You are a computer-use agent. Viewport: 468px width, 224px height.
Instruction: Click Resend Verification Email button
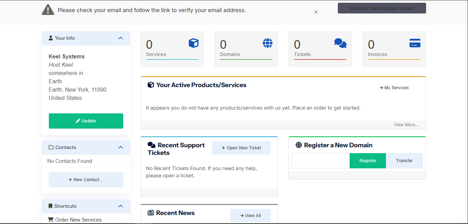[382, 8]
